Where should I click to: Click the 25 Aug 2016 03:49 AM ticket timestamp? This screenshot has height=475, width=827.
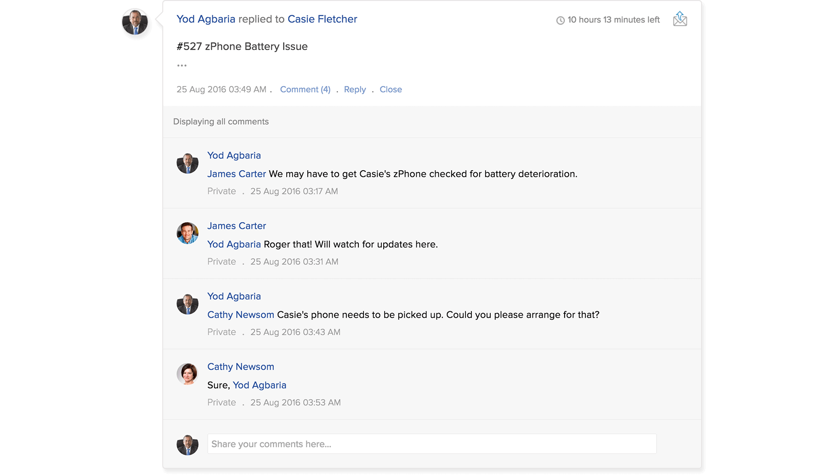221,89
